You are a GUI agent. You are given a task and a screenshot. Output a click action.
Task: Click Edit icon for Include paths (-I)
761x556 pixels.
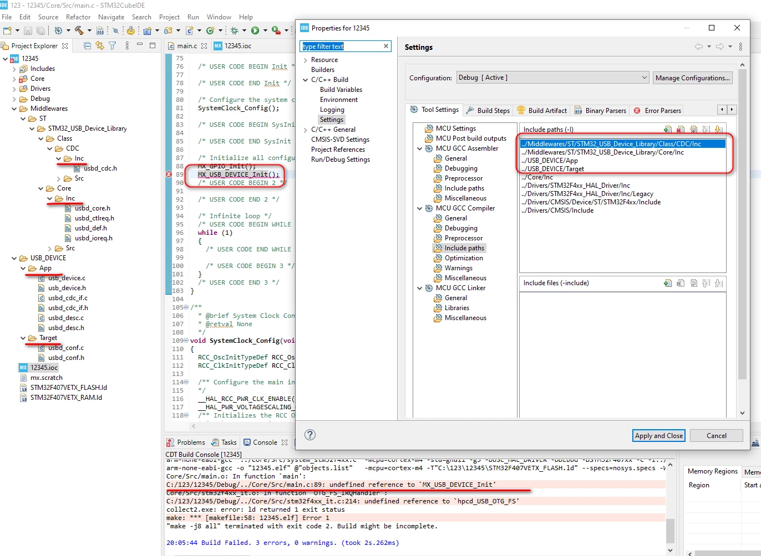click(x=693, y=130)
